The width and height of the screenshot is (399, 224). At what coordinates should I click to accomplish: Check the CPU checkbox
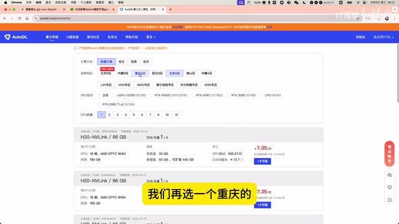pyautogui.click(x=262, y=95)
